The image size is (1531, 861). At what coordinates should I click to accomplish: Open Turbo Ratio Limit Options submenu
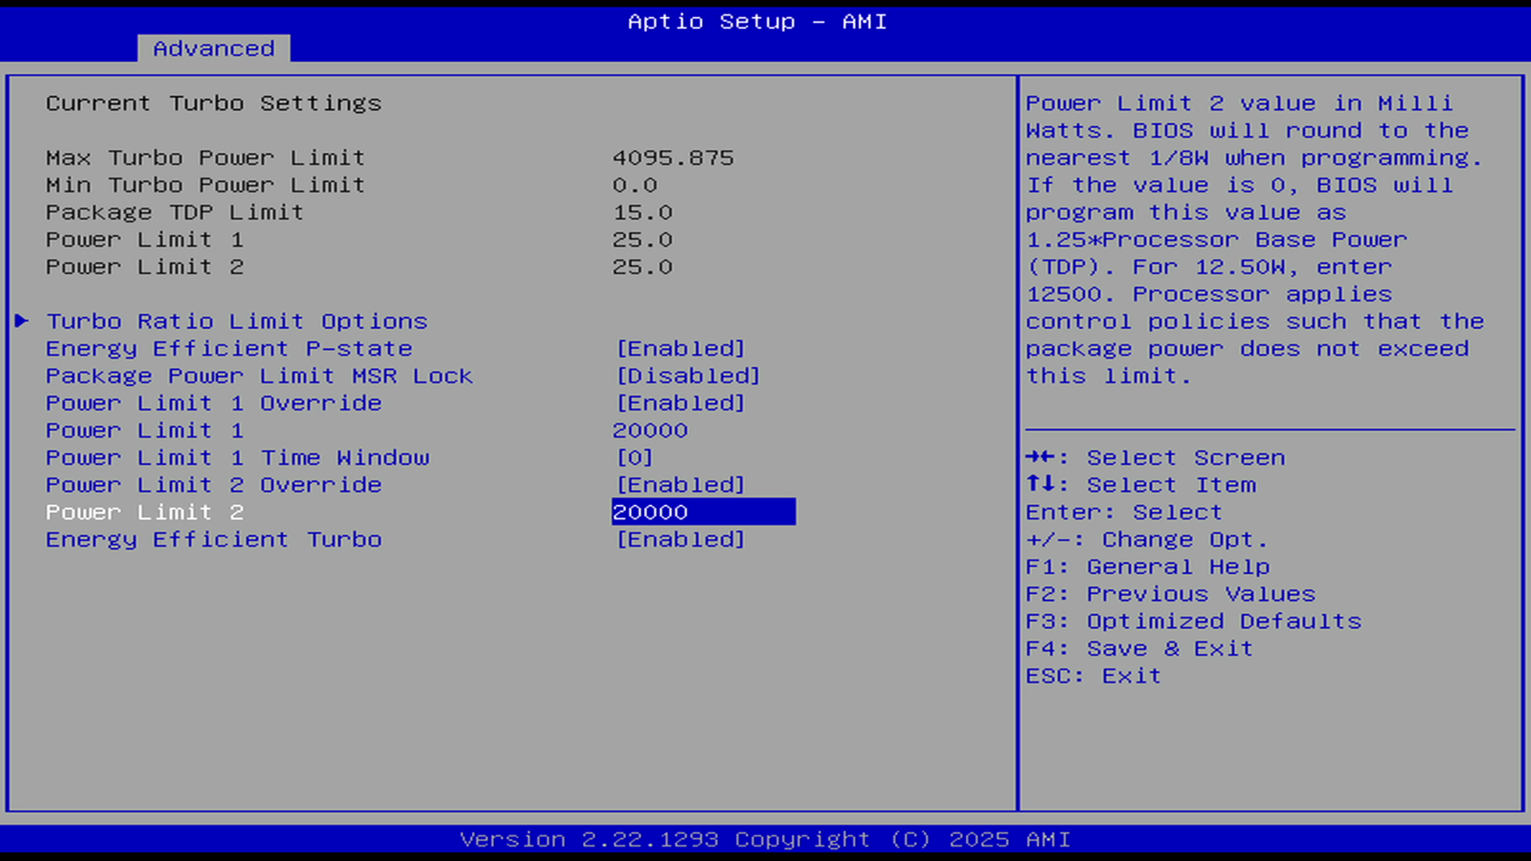(x=237, y=322)
